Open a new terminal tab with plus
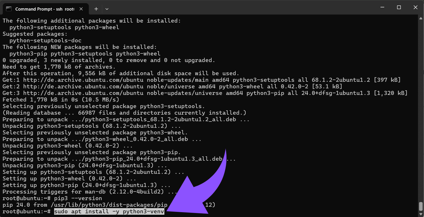The width and height of the screenshot is (424, 217). [x=96, y=9]
